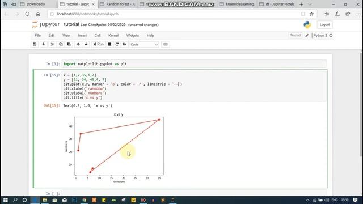Screen dimensions: 363x204
Task: Show hidden system tray icons chevron
Action: (x=307, y=200)
